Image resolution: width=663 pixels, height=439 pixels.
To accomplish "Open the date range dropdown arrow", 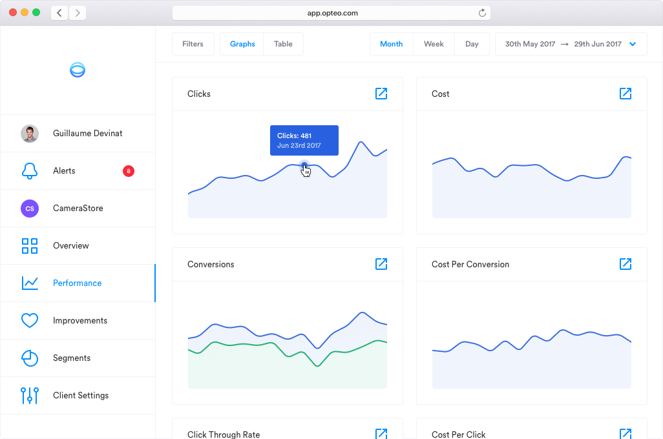I will (633, 44).
